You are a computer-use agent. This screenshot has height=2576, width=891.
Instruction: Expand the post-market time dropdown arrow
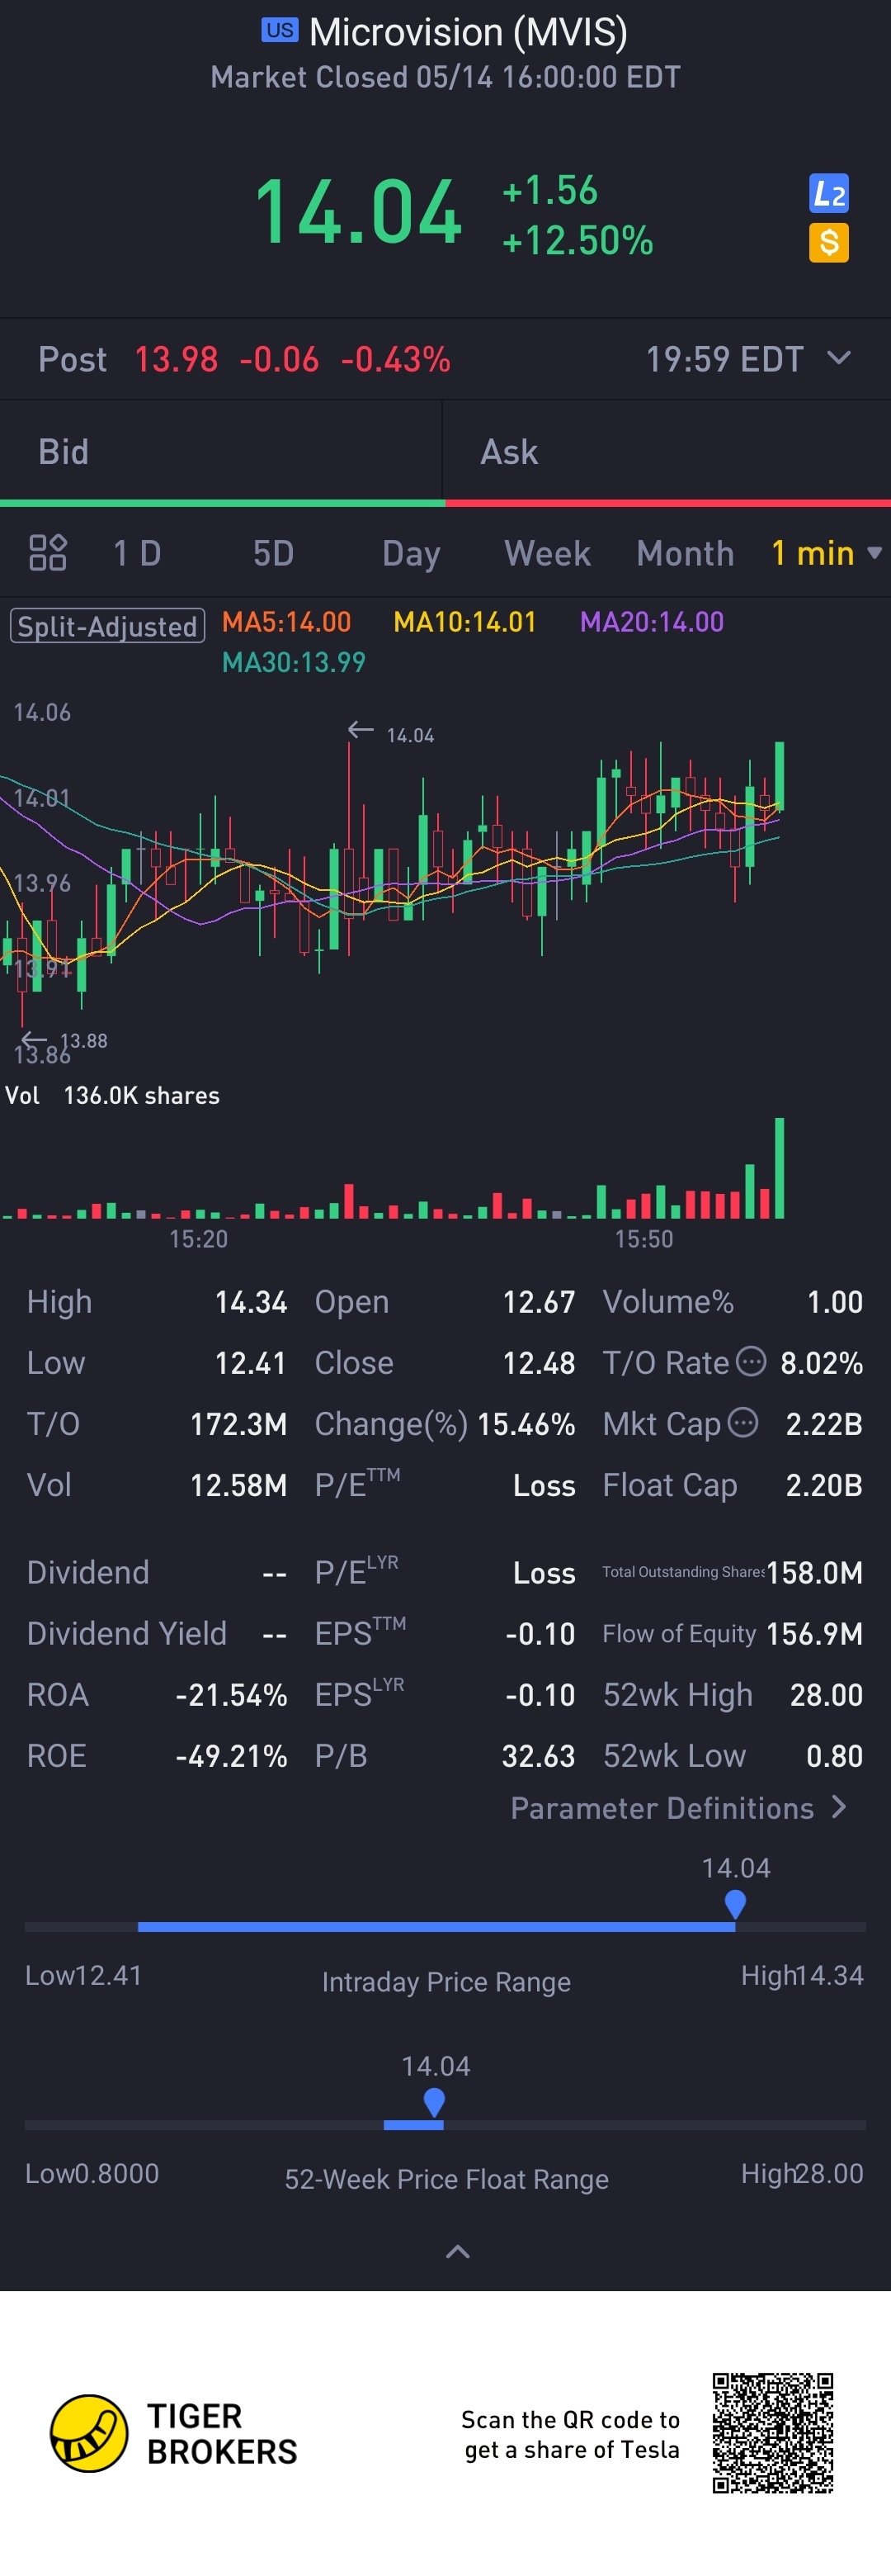[839, 357]
